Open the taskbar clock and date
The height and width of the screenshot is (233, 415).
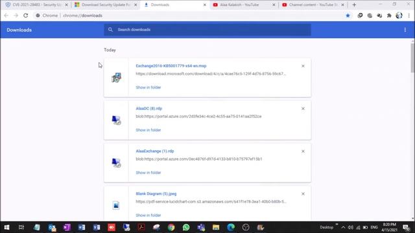(389, 227)
